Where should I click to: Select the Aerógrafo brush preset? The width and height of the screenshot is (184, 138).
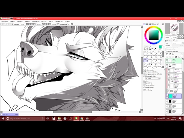coord(151,53)
